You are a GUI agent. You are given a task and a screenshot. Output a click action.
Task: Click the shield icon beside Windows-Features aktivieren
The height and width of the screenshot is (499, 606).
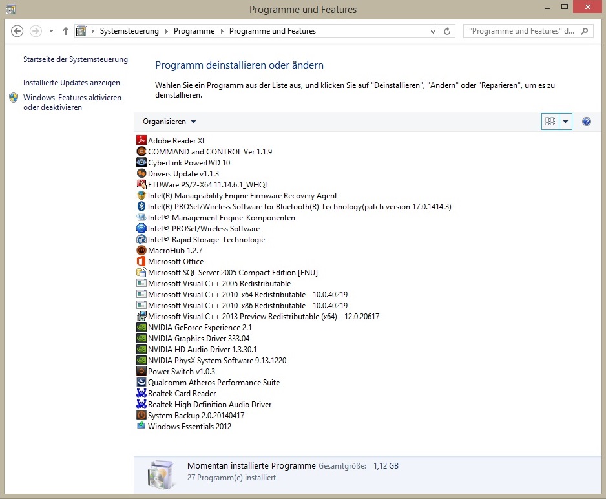(x=14, y=98)
